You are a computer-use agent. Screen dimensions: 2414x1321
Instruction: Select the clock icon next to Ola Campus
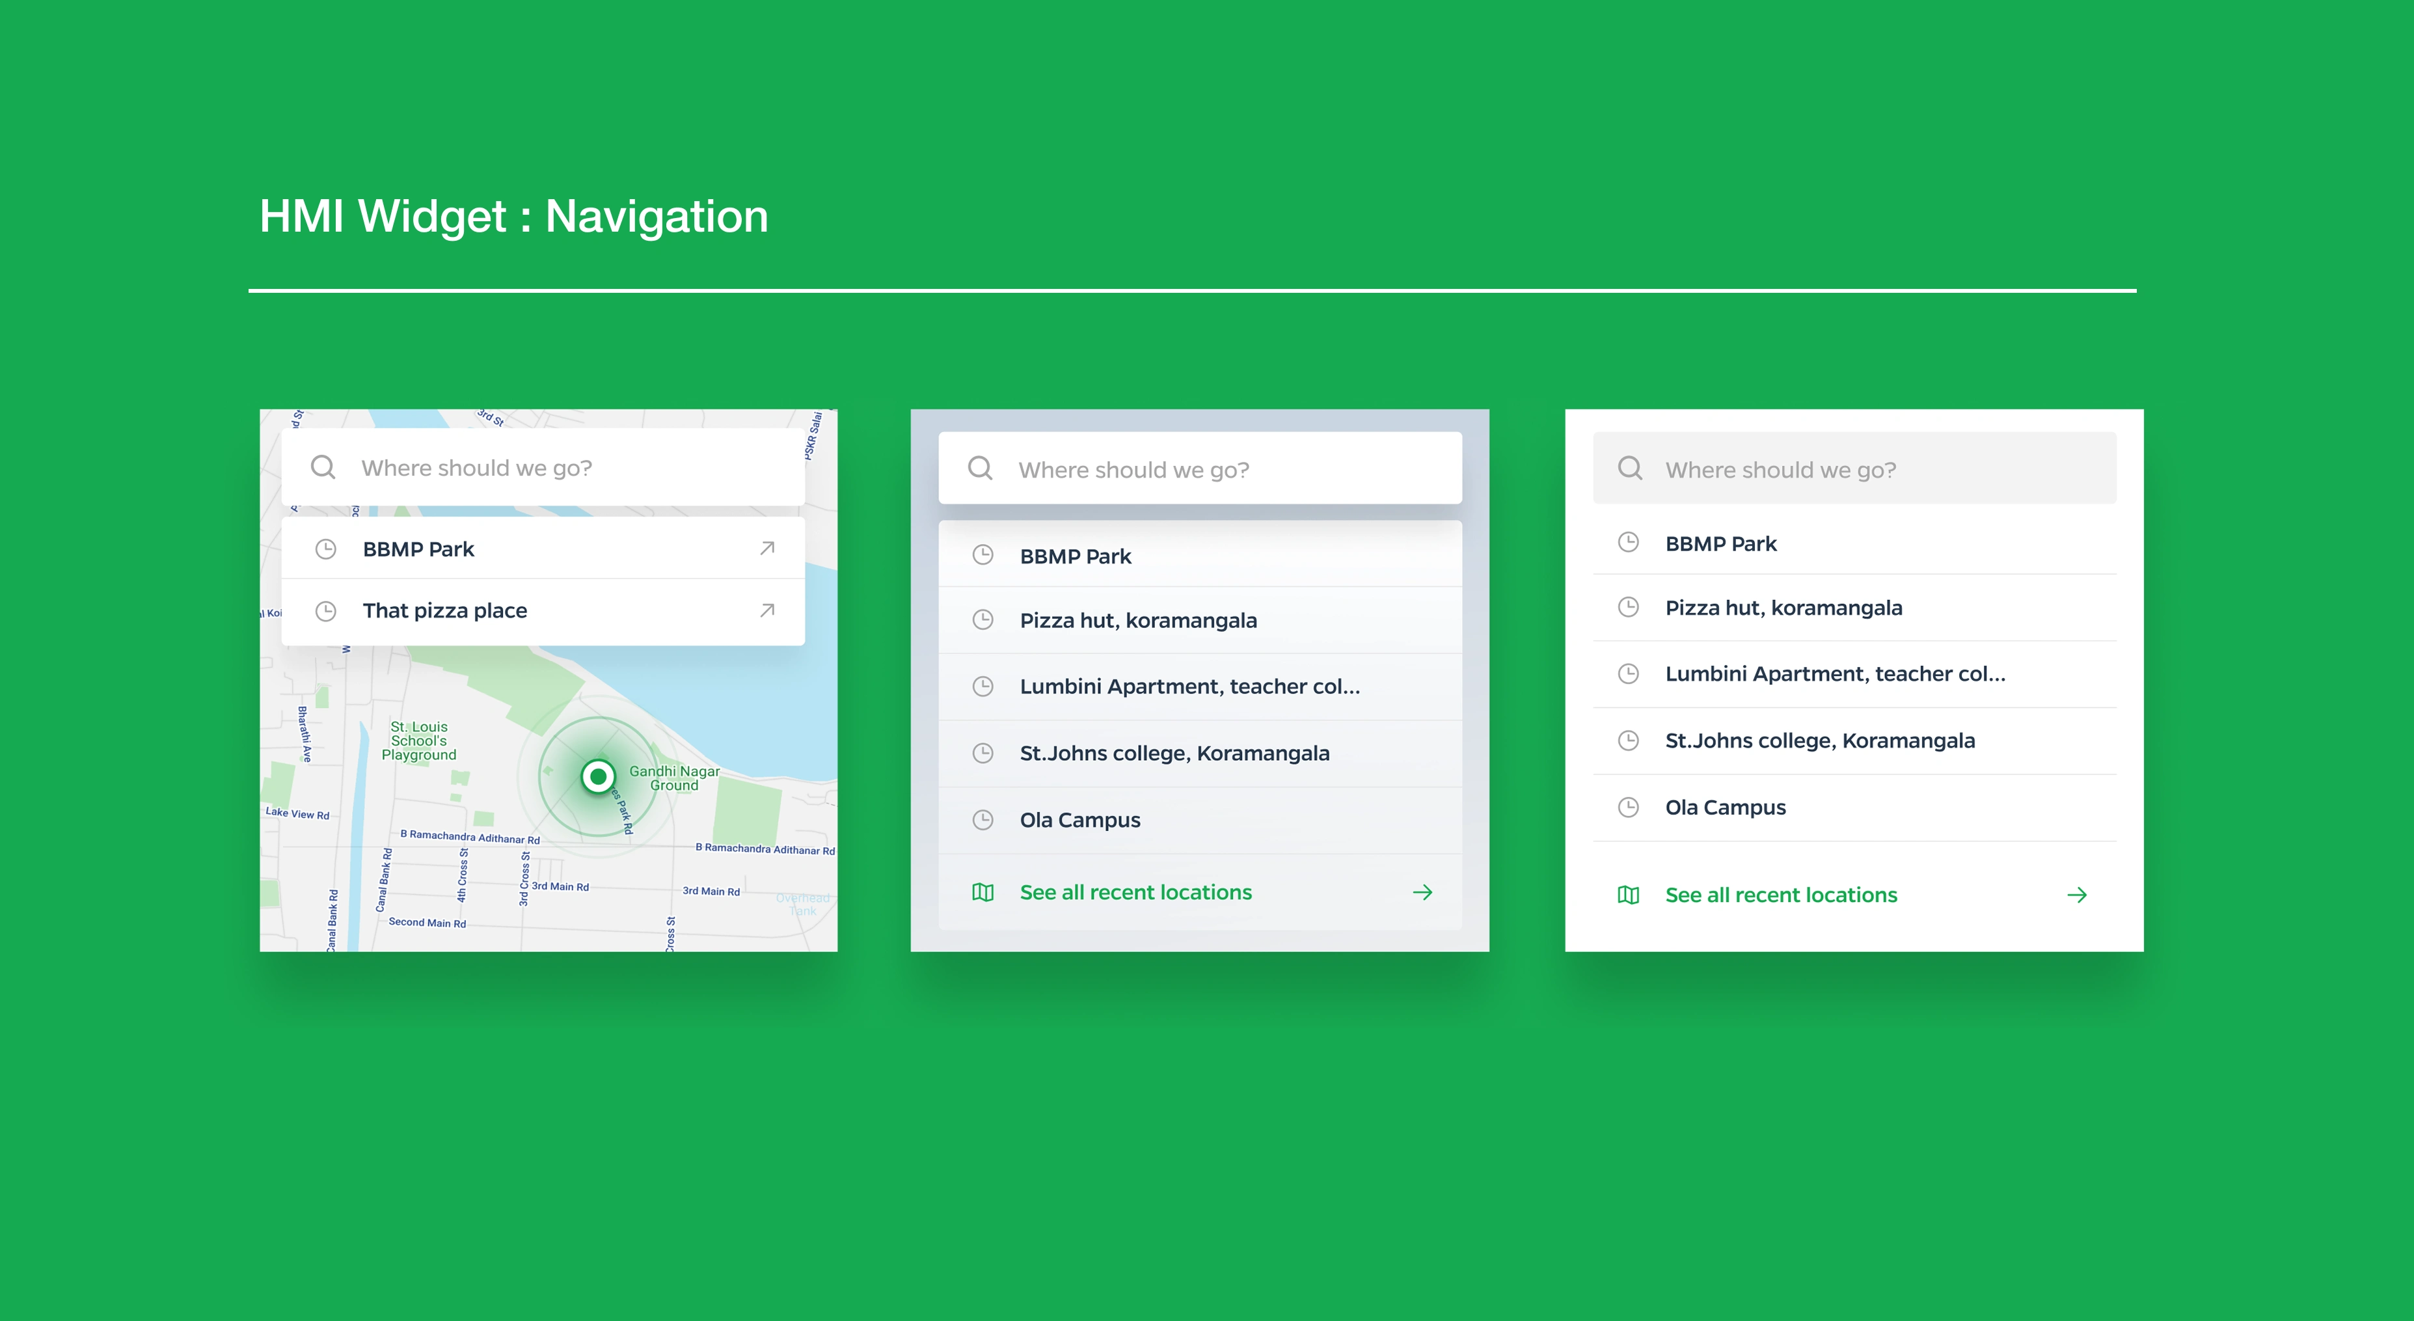click(x=982, y=819)
